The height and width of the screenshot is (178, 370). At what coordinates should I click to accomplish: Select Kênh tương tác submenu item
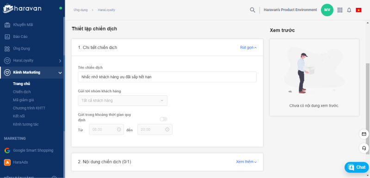point(26,124)
